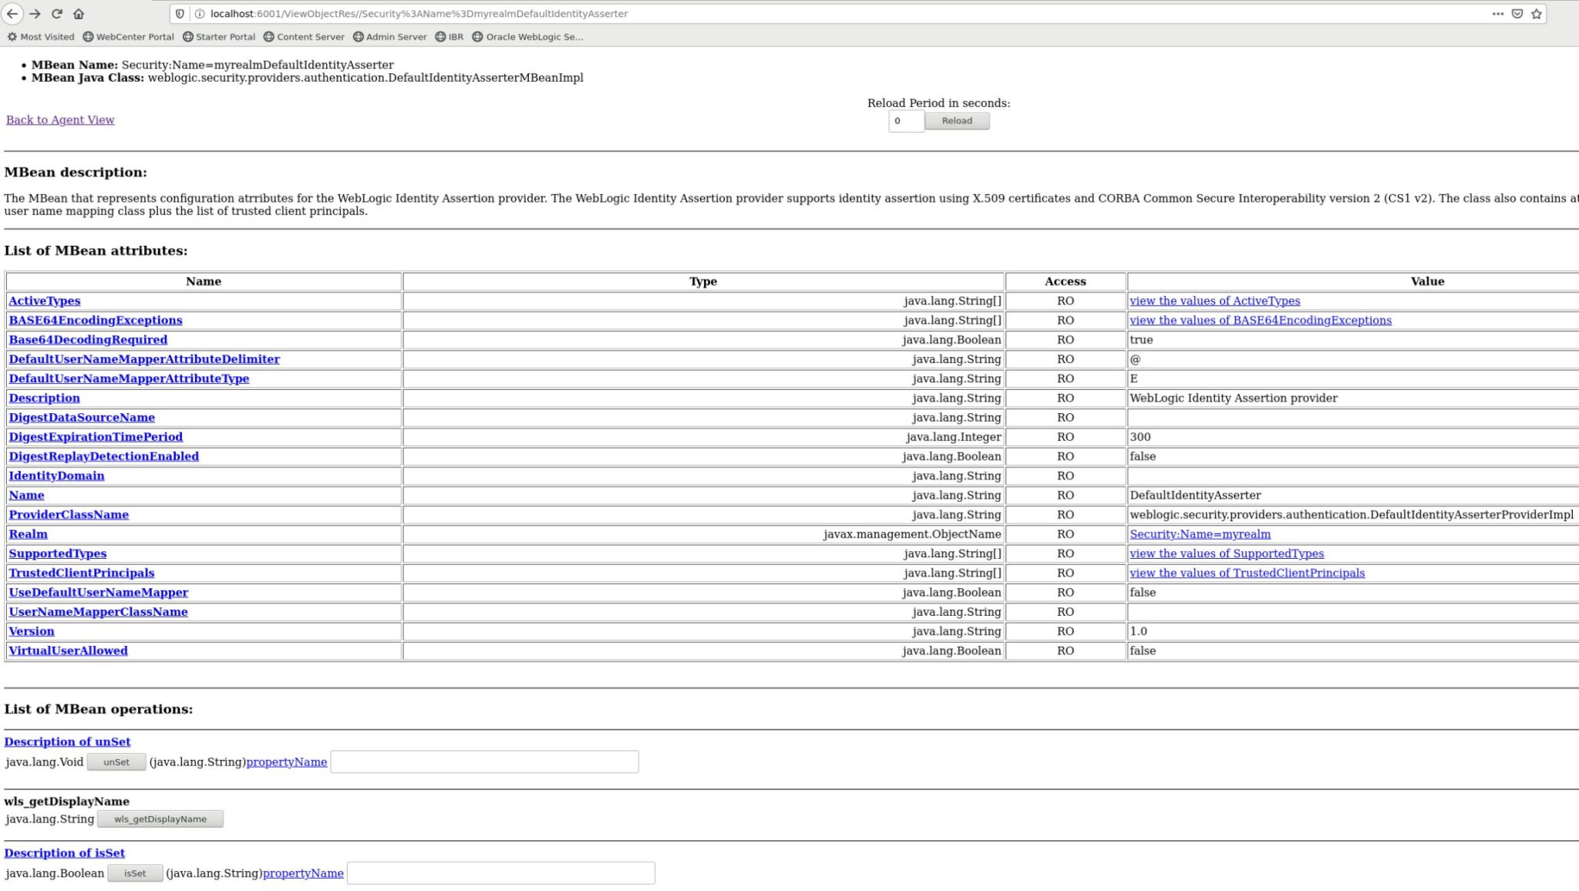Viewport: 1579px width, 891px height.
Task: Reload the page with the refresh icon
Action: click(56, 14)
